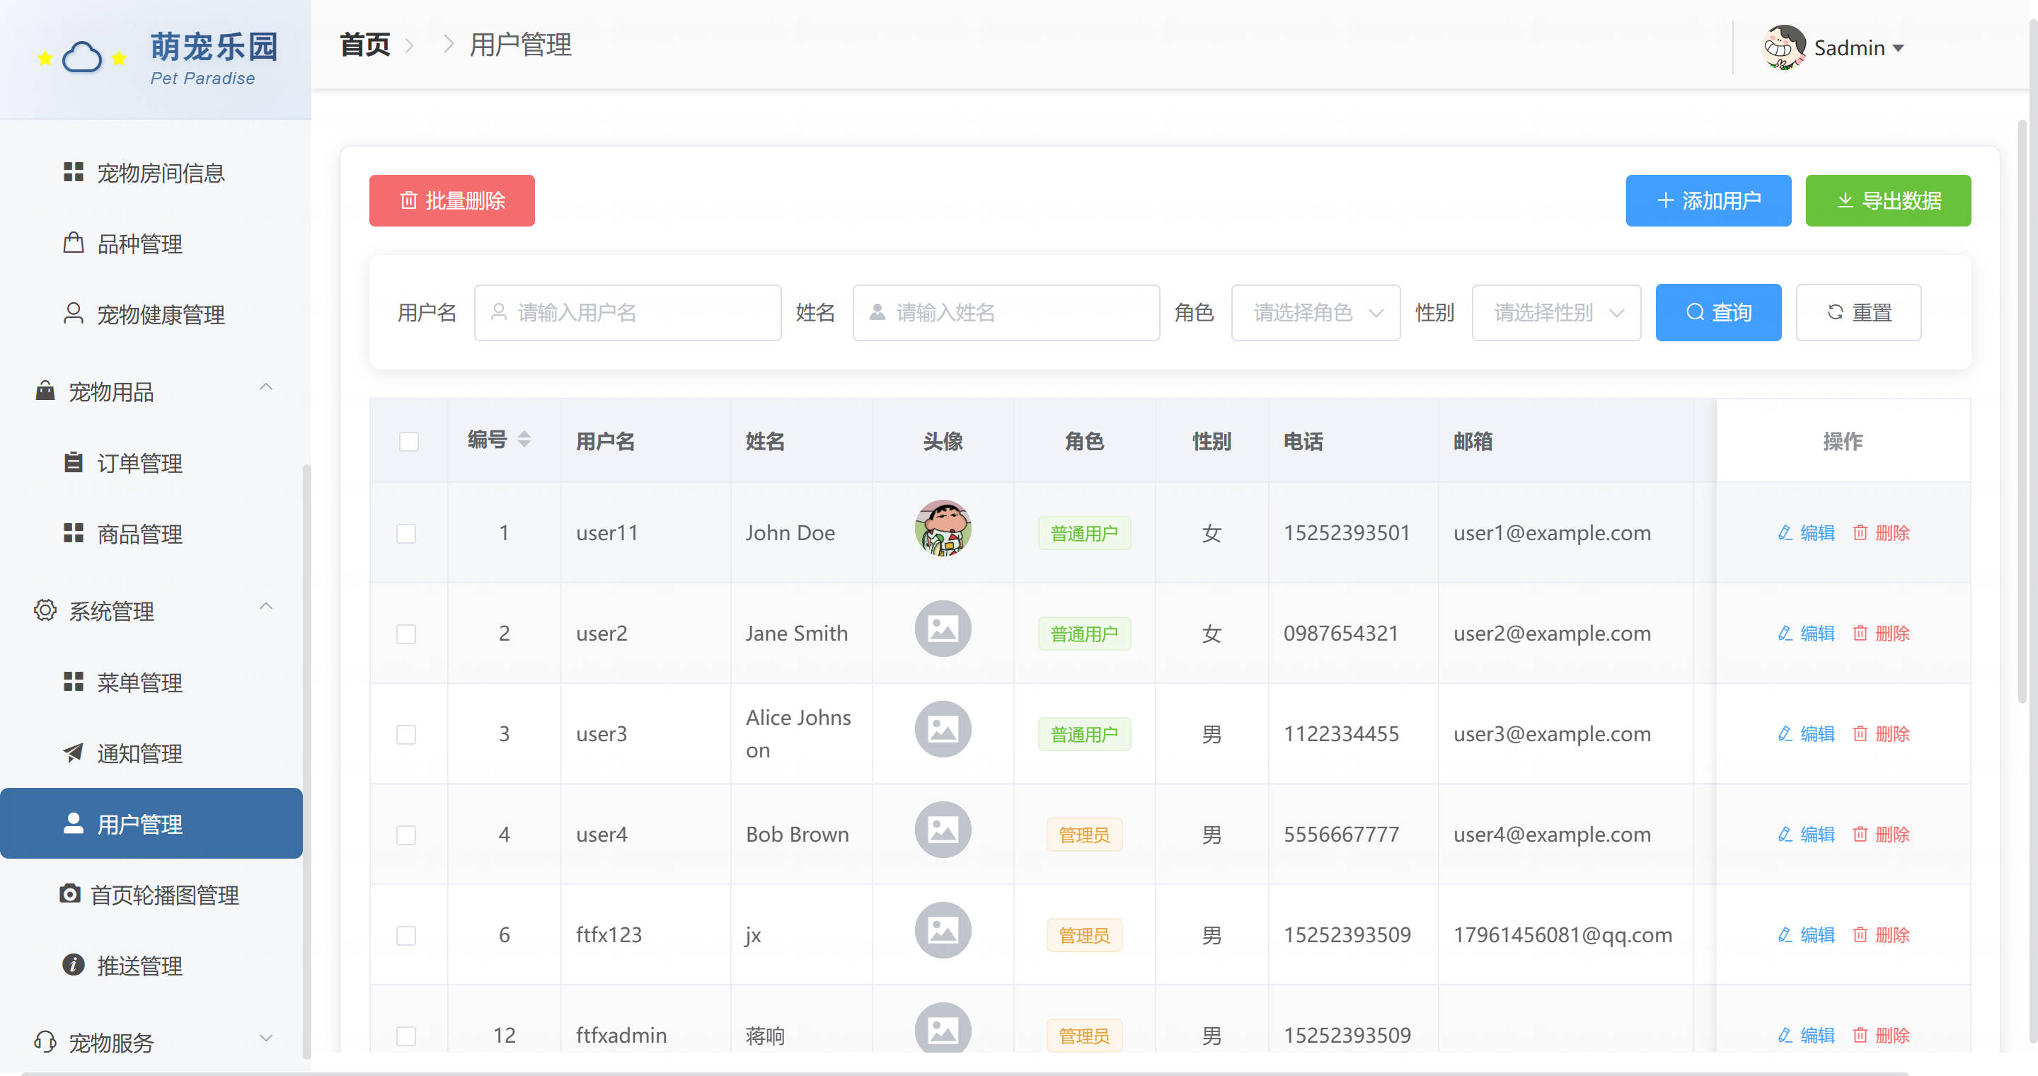The image size is (2038, 1076).
Task: Click the 管理员 tag in user4 row
Action: click(x=1084, y=835)
